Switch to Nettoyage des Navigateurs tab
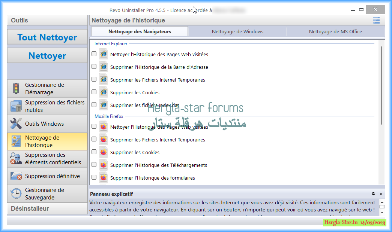This screenshot has height=232, width=392. pos(140,32)
